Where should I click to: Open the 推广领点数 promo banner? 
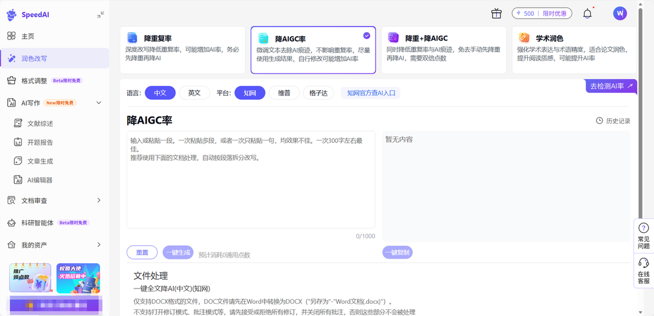pyautogui.click(x=30, y=278)
